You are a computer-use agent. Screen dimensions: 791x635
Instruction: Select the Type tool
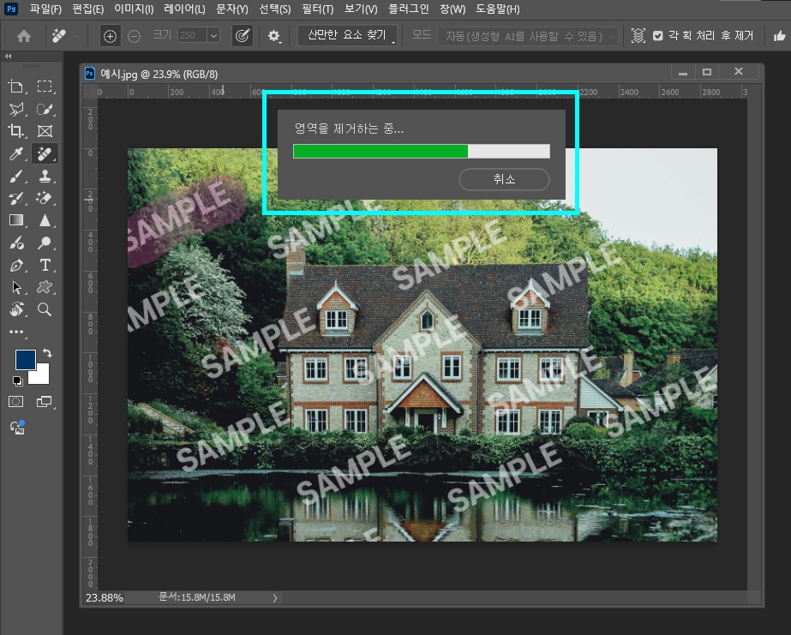click(45, 266)
